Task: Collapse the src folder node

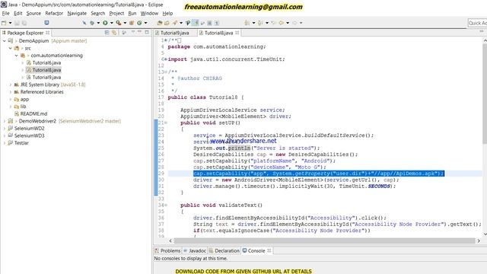Action: tap(10, 48)
